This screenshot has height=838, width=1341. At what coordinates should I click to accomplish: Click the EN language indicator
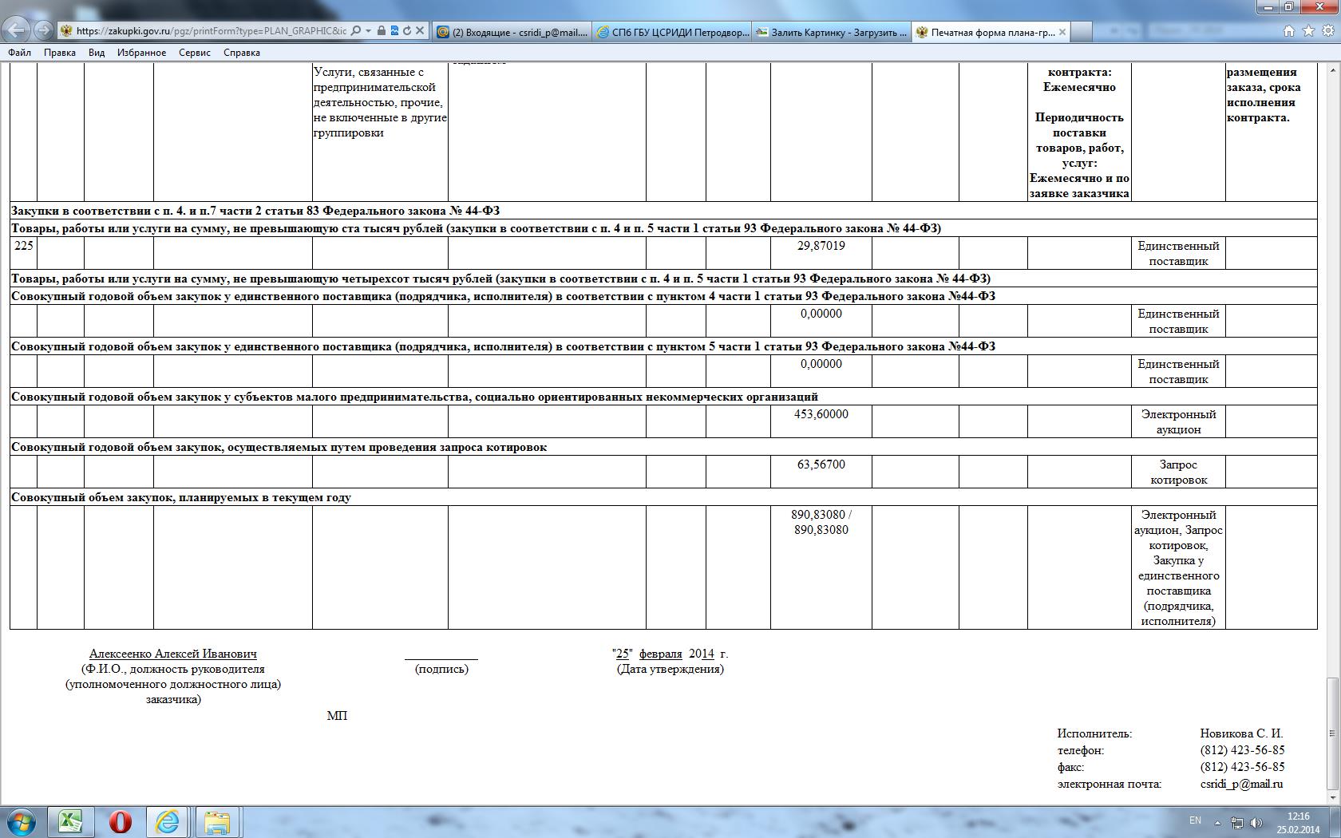pyautogui.click(x=1195, y=820)
